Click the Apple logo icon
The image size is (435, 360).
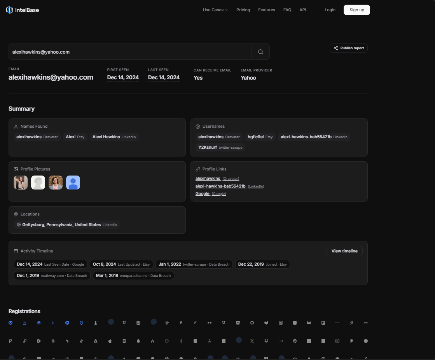tap(110, 341)
